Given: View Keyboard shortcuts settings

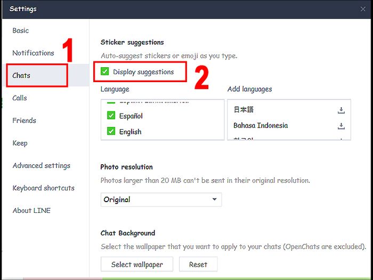Looking at the screenshot, I should 43,188.
